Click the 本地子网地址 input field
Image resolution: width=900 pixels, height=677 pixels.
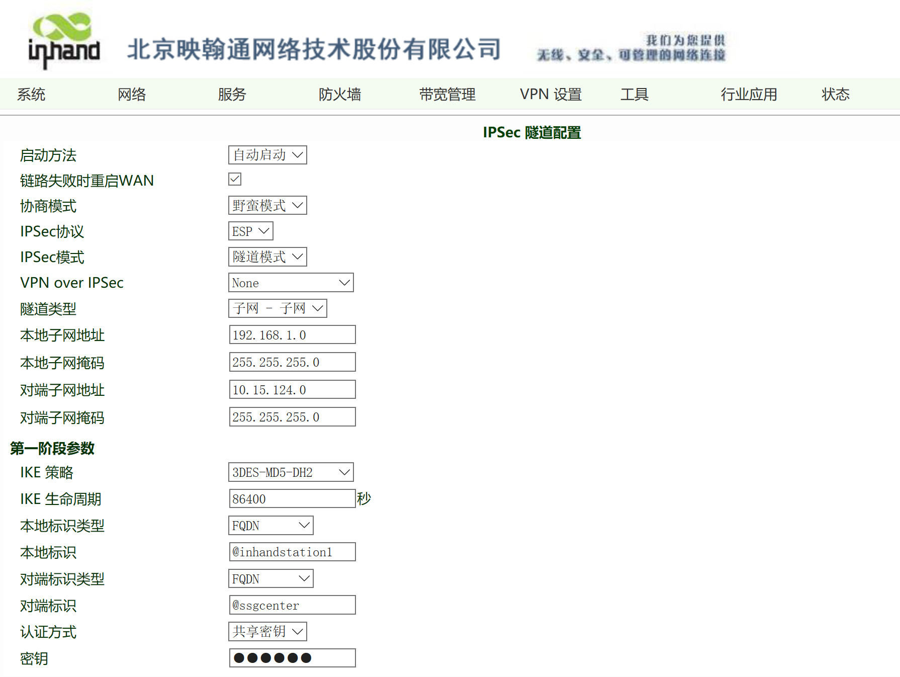tap(292, 334)
